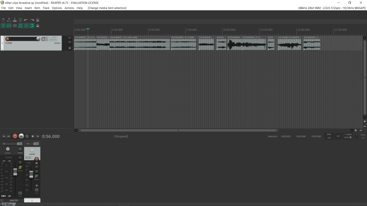
Task: Open the Track menu
Action: click(x=46, y=8)
